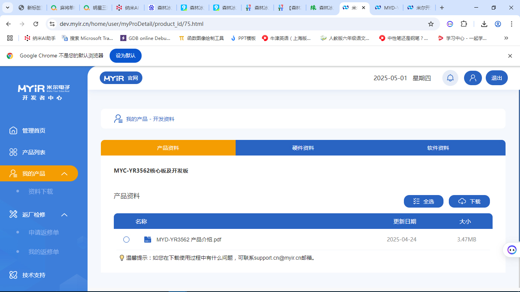This screenshot has width=520, height=292.
Task: Show more bookmarks chevron
Action: 506,38
